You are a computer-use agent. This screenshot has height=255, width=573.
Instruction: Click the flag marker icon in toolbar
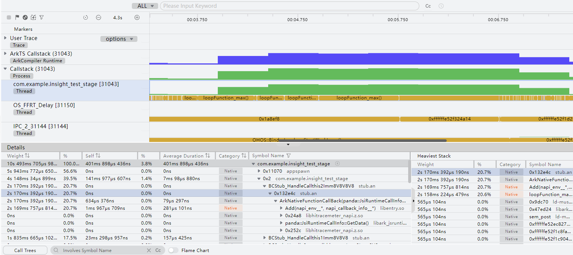tap(17, 17)
